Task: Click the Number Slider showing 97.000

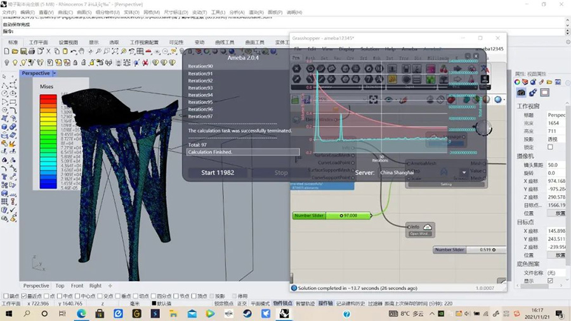Action: click(x=332, y=215)
